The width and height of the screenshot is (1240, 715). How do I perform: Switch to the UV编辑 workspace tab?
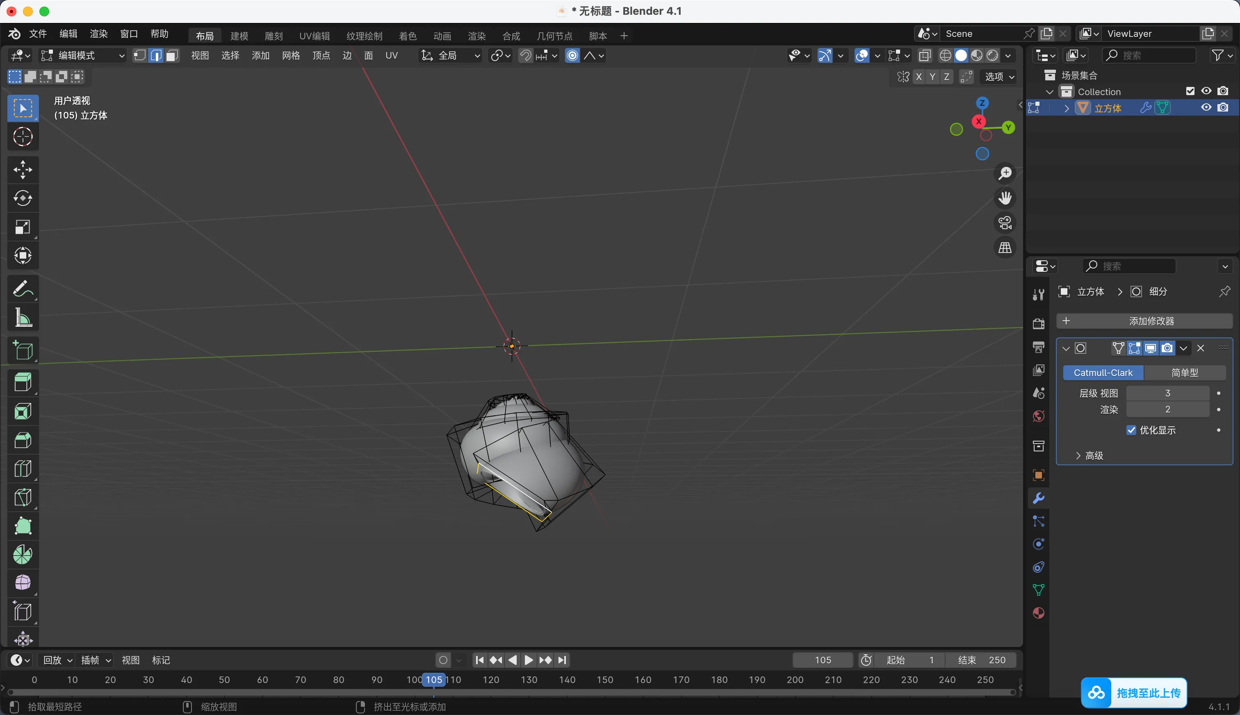[x=314, y=36]
